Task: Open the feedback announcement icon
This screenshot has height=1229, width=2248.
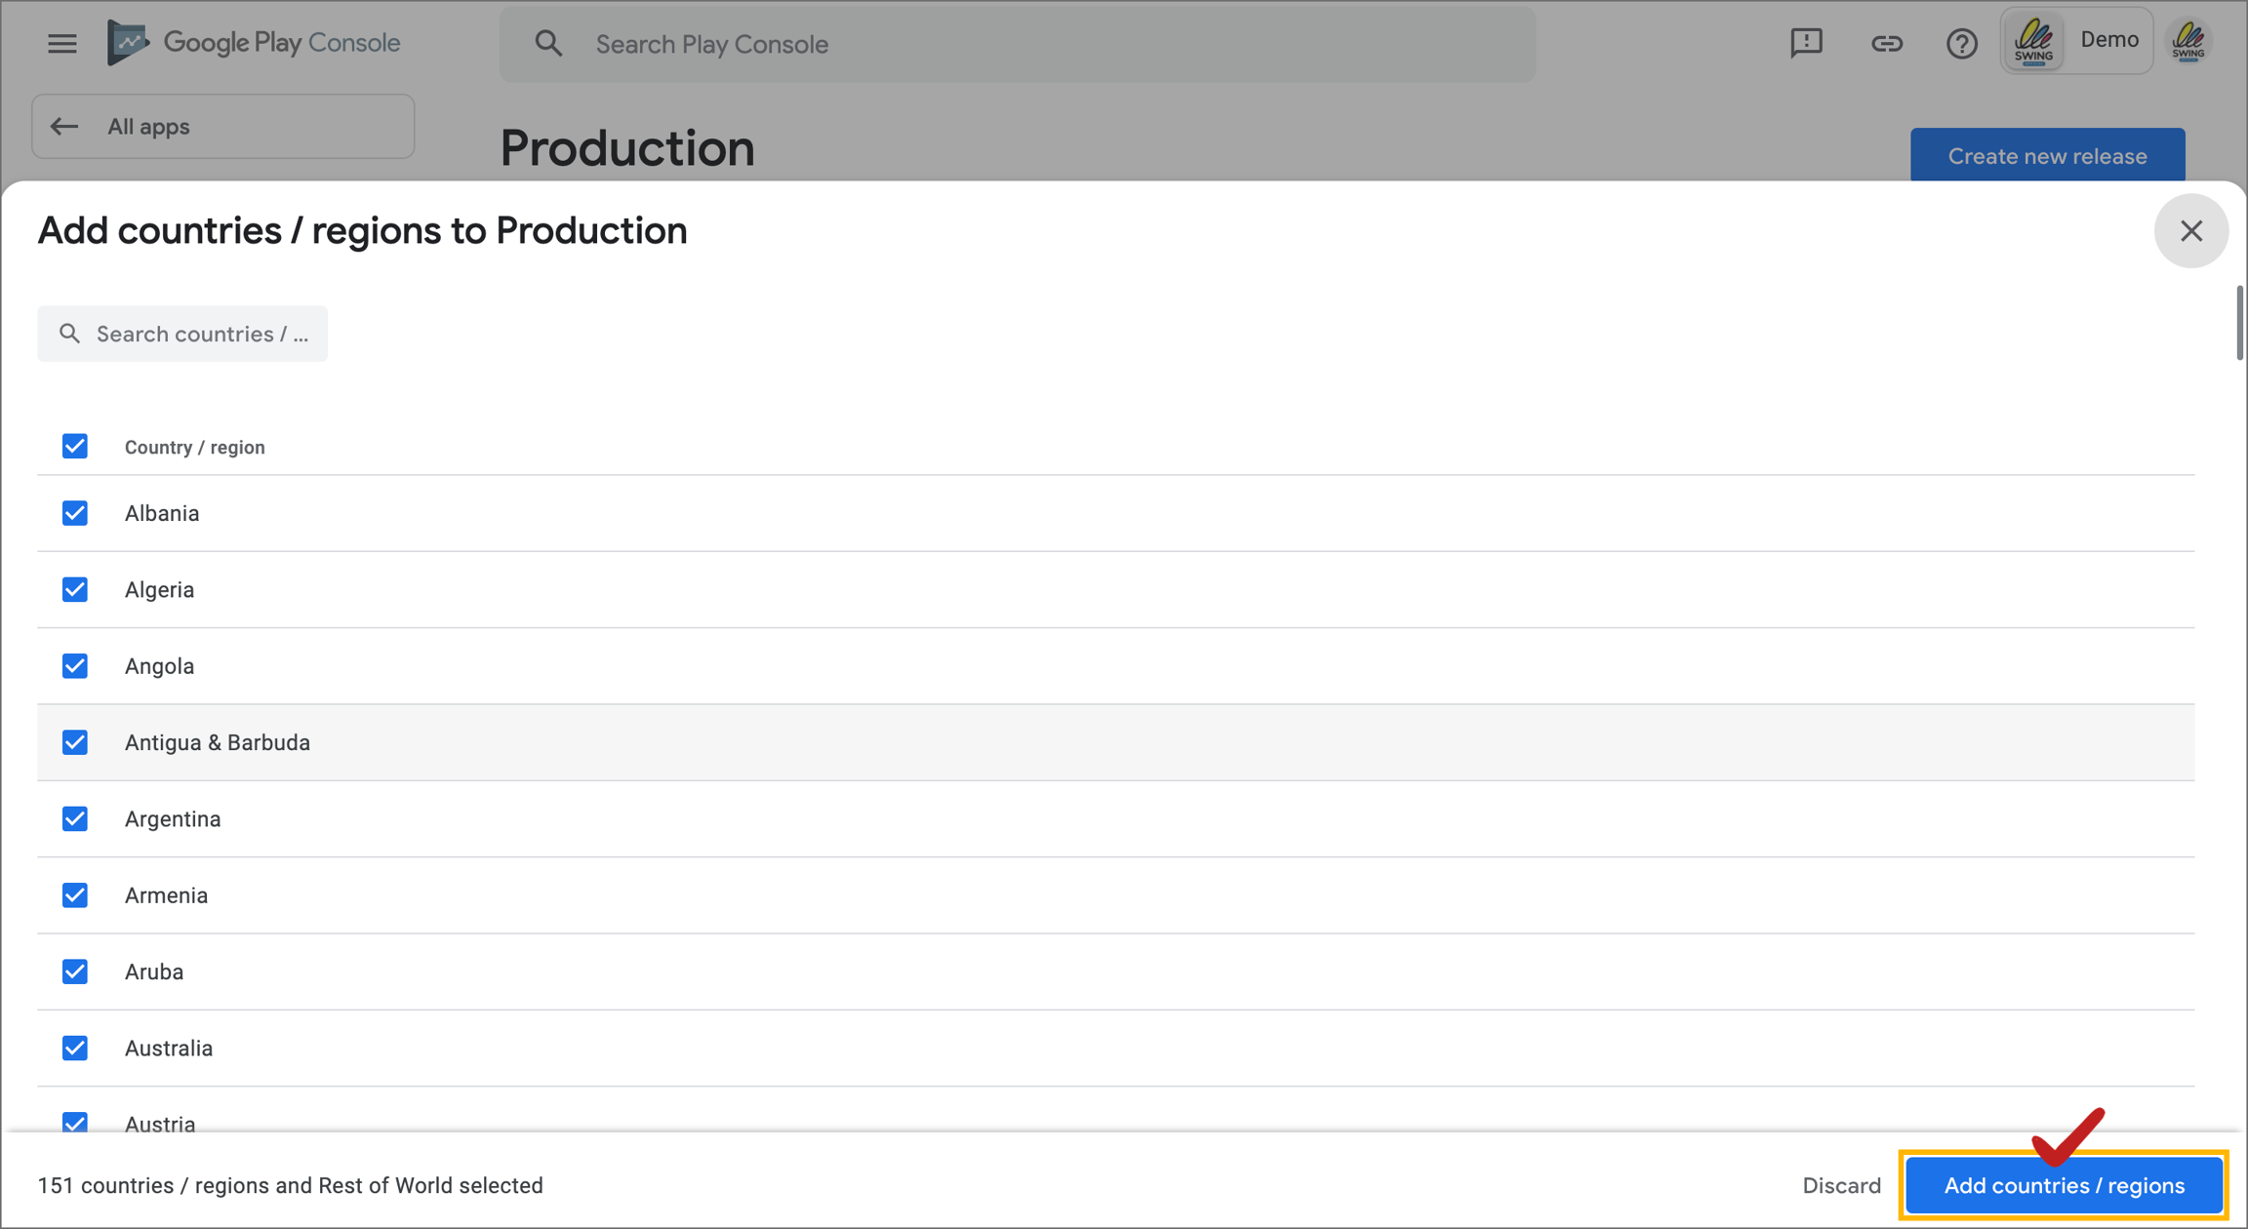Action: click(x=1806, y=43)
